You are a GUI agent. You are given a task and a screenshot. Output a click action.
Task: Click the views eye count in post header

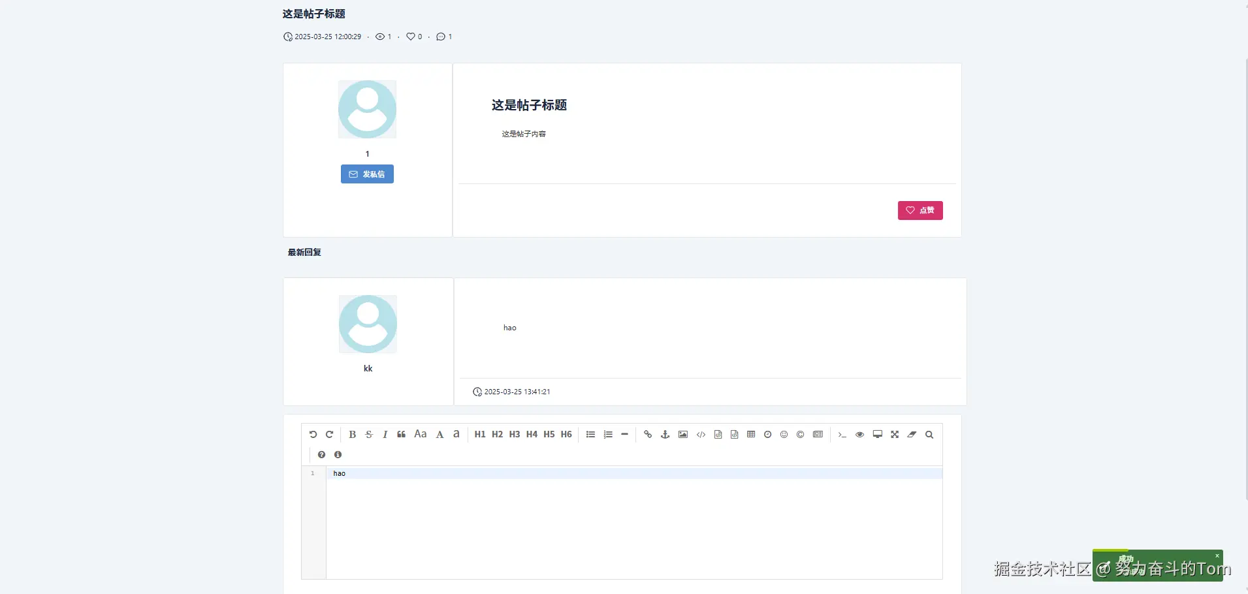click(383, 37)
